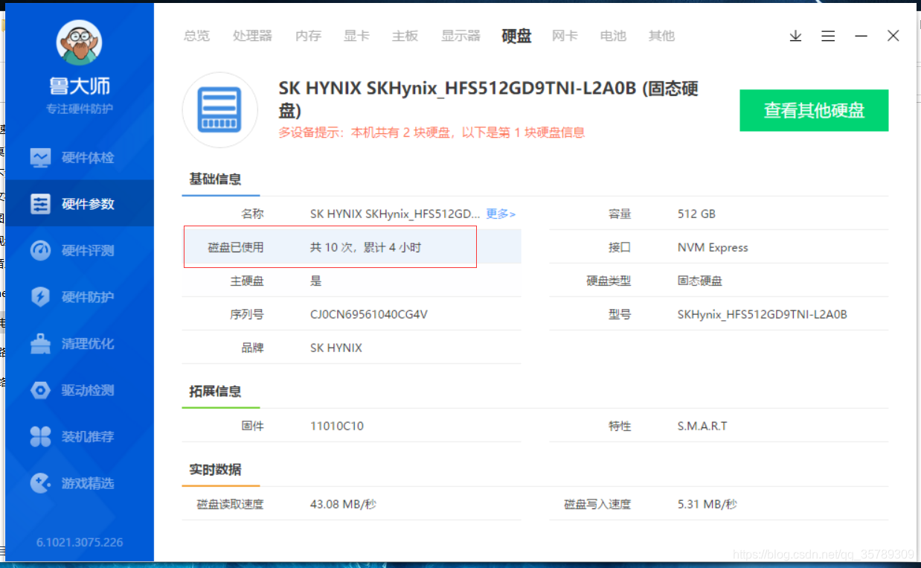Select 基础信息 section heading
Screen dimensions: 921x568
tap(215, 179)
